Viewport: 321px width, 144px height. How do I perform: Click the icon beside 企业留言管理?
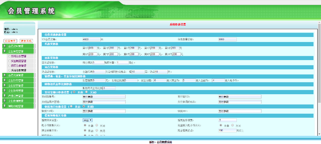(5, 85)
